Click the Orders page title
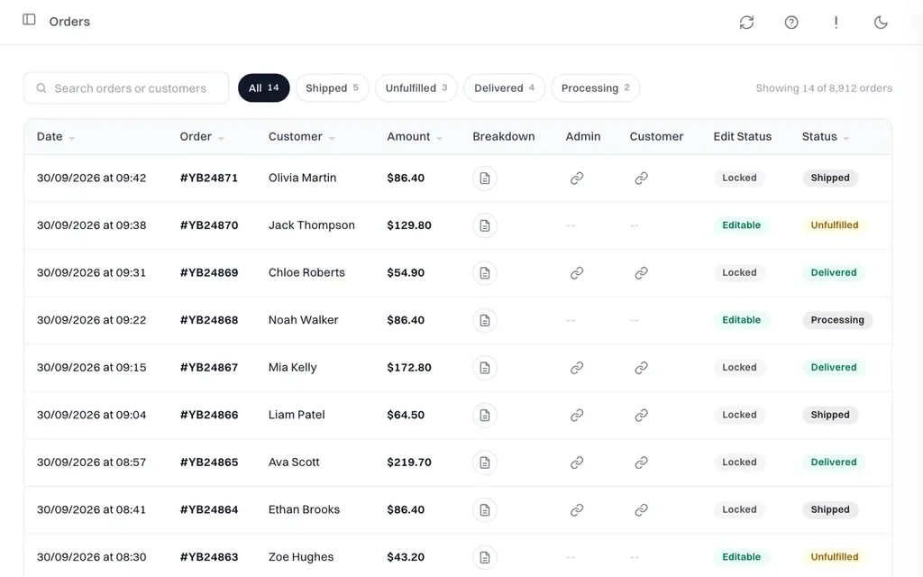923x577 pixels. tap(69, 22)
